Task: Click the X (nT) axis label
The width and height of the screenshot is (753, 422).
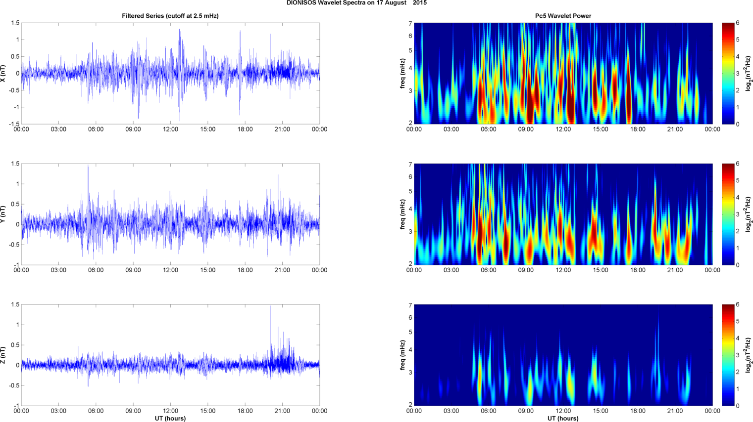Action: coord(3,73)
